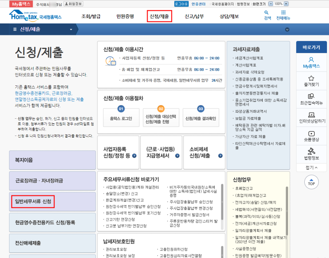Increase screen size with the 화면크기 plus control
Image resolution: width=329 pixels, height=258 pixels.
pos(285,4)
